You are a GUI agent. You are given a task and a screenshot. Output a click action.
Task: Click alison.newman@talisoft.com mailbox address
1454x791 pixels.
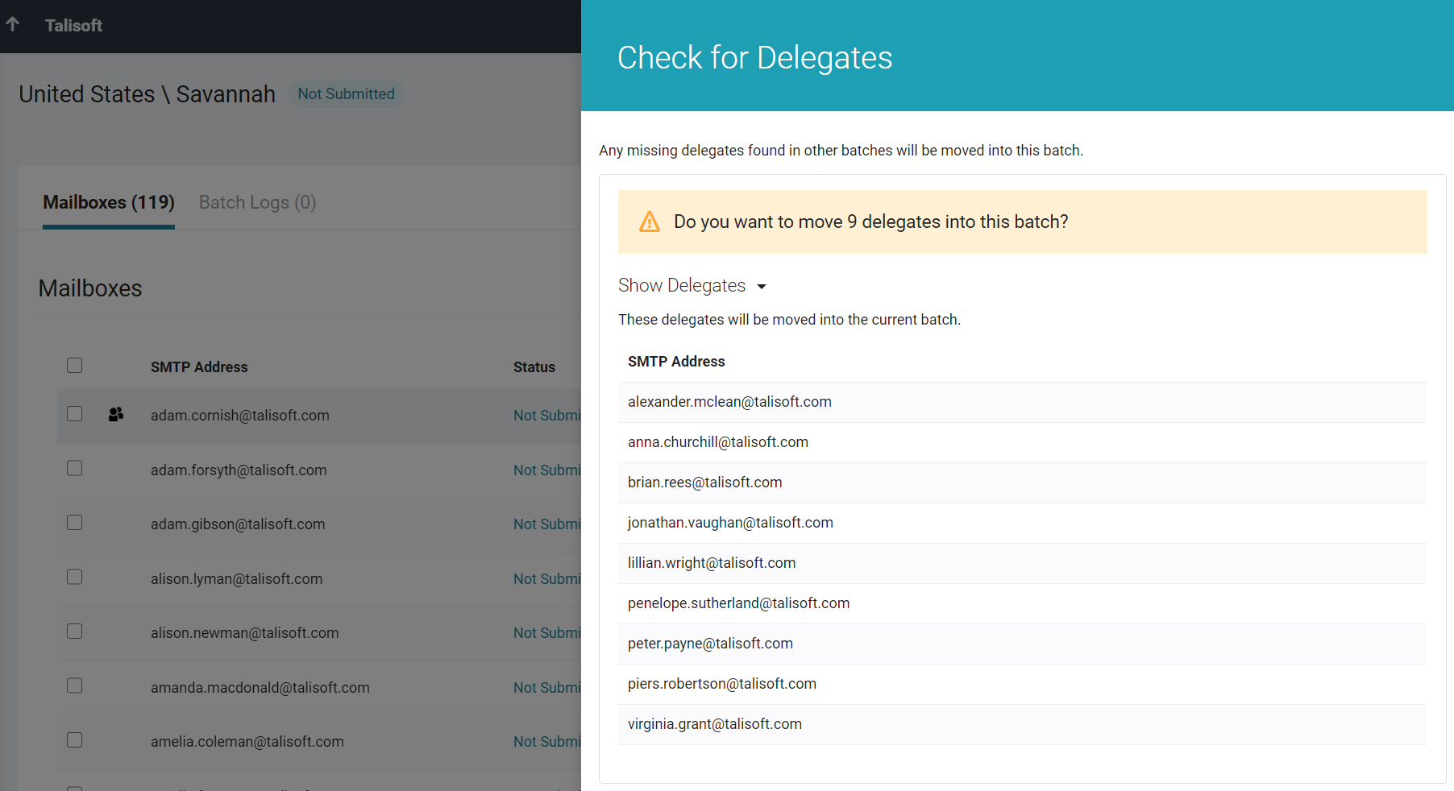coord(244,633)
